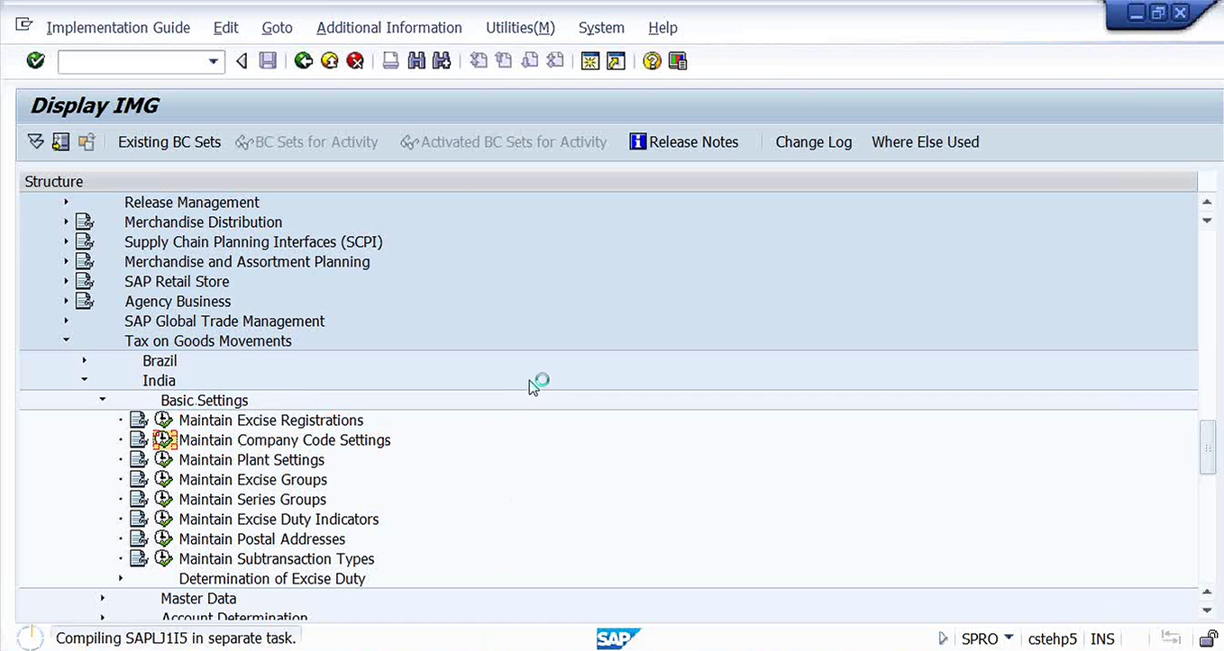Click the Next Page icon

click(x=530, y=61)
